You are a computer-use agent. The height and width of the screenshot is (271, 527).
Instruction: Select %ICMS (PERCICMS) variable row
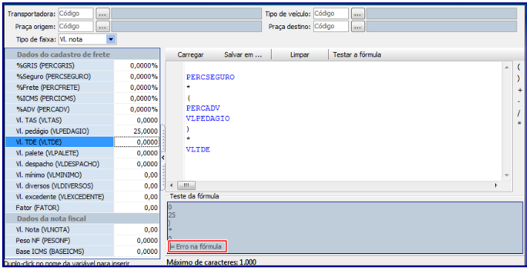pos(82,99)
